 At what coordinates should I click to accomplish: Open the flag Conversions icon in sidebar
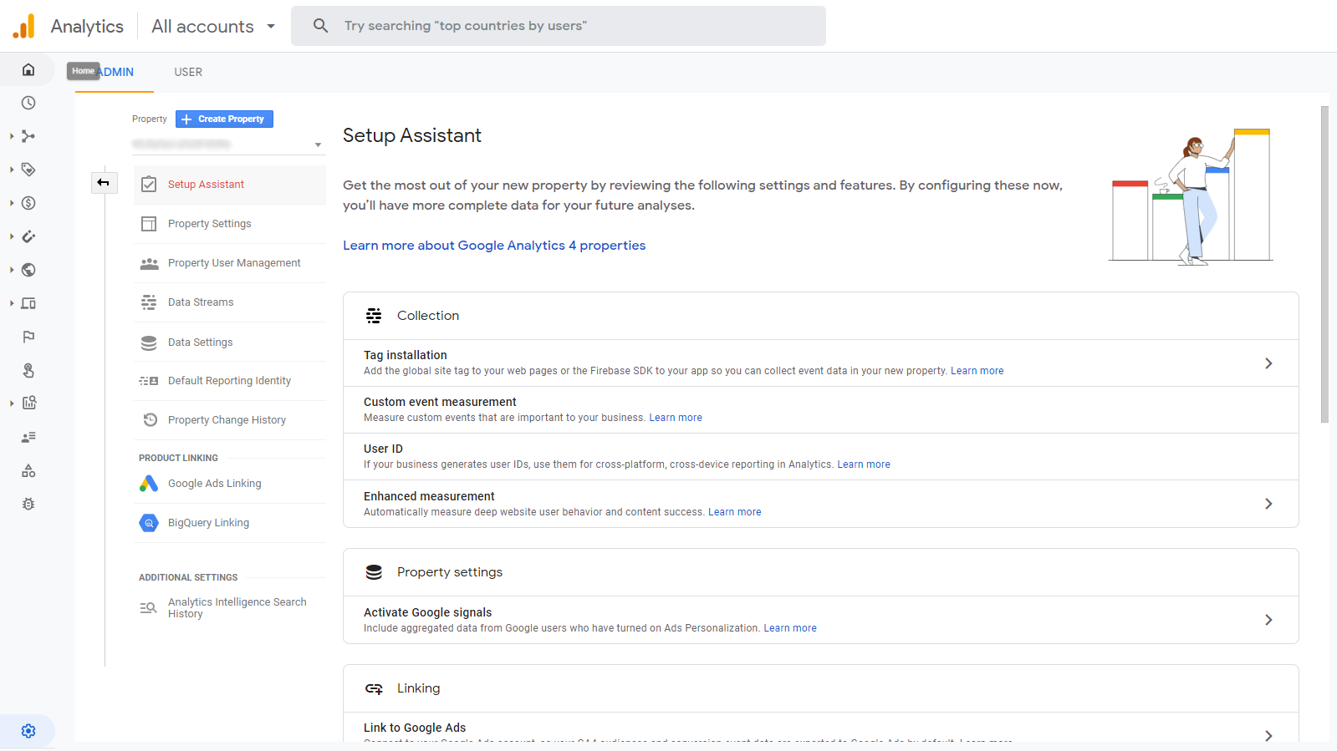click(x=28, y=337)
